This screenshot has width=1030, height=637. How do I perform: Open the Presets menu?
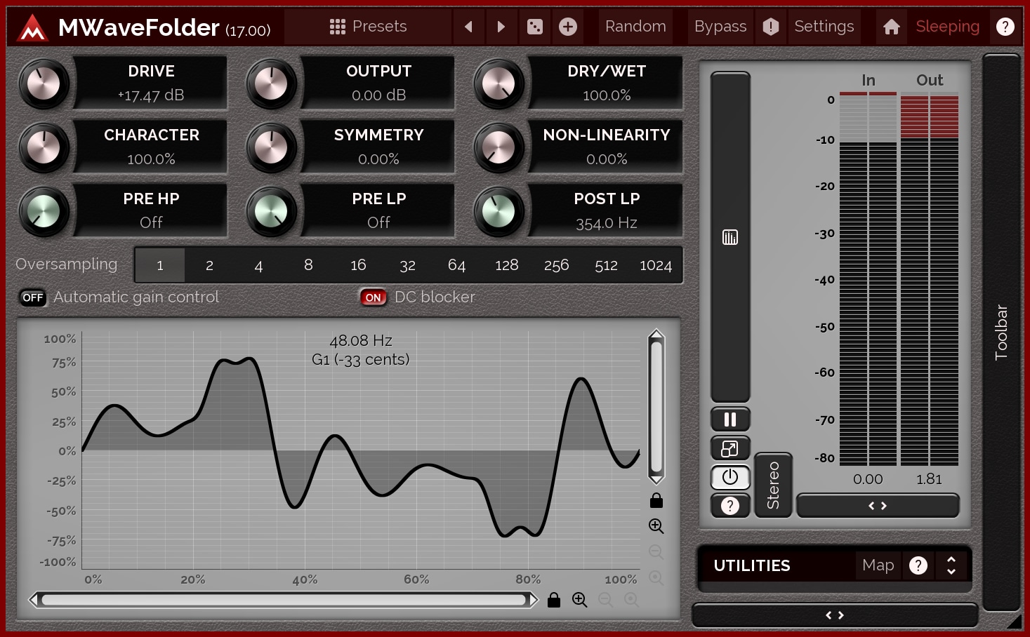[x=369, y=27]
